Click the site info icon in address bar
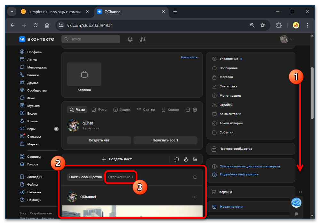The height and width of the screenshot is (224, 320). coord(61,25)
